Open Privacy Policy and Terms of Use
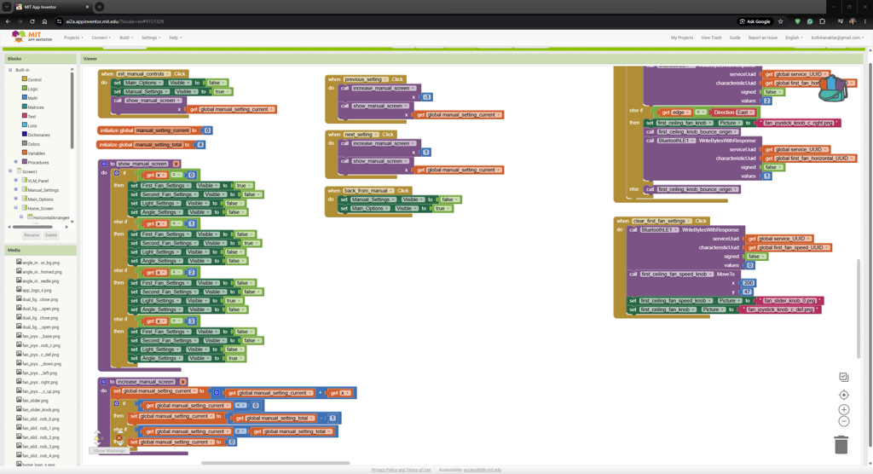The width and height of the screenshot is (873, 474). [401, 470]
